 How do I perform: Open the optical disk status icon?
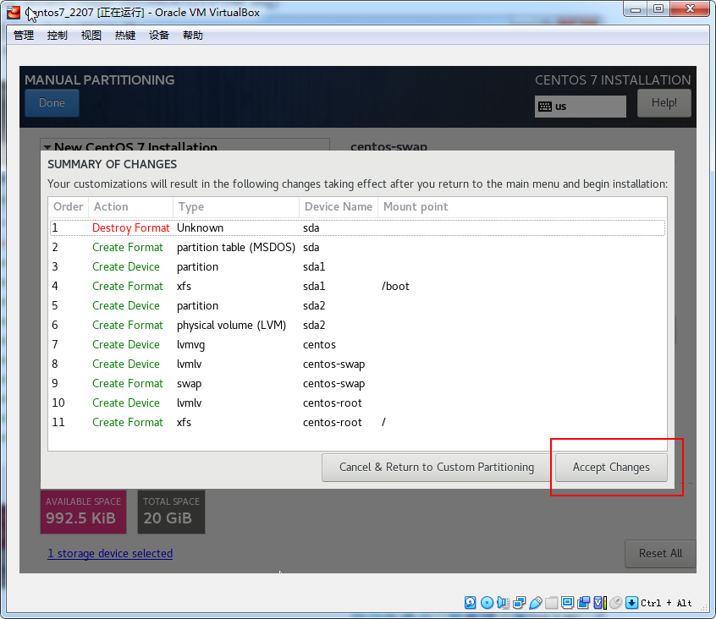coord(487,603)
